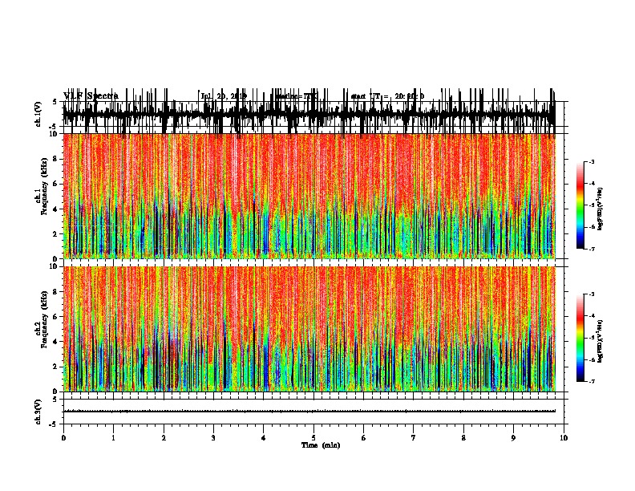Click the ch.3 flat voltage trace
This screenshot has width=635, height=491.
tap(309, 412)
